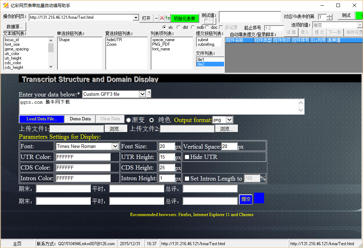
Task: Open the Times New Roman font dropdown
Action: point(115,146)
